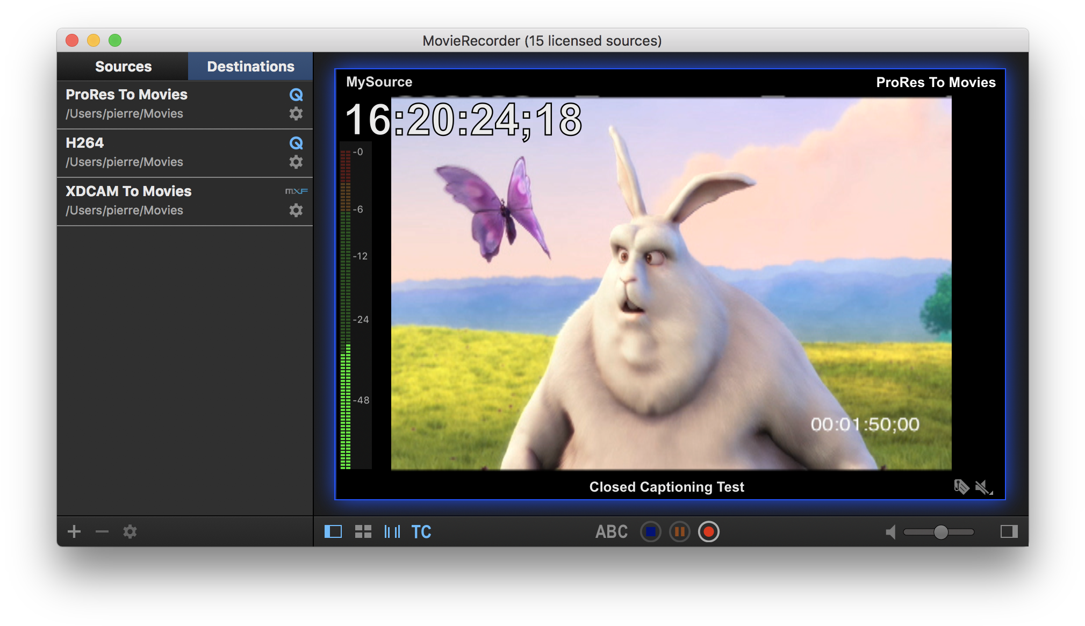Viewport: 1085px width, 626px height.
Task: Click the muted speaker icon in viewer
Action: [x=983, y=487]
